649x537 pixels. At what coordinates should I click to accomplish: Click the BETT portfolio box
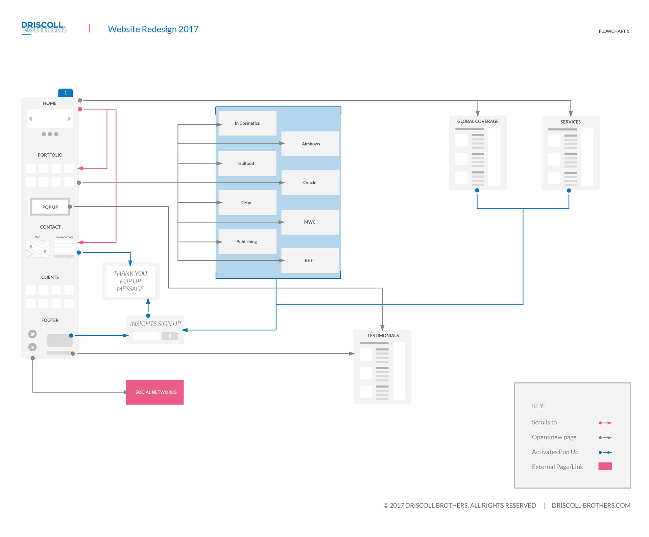click(310, 260)
